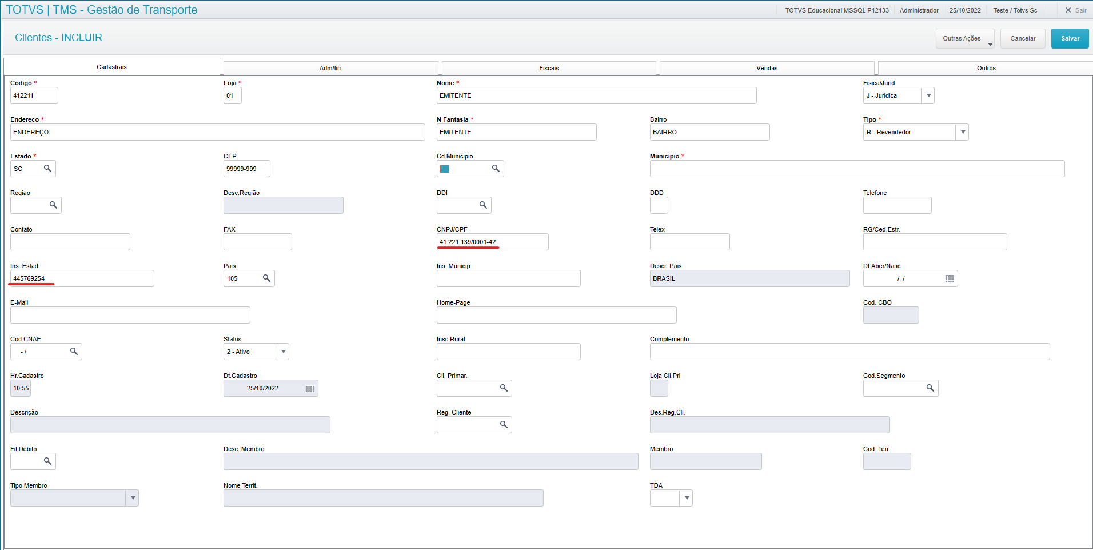Click the Cancelar button
The image size is (1093, 550).
pos(1023,38)
